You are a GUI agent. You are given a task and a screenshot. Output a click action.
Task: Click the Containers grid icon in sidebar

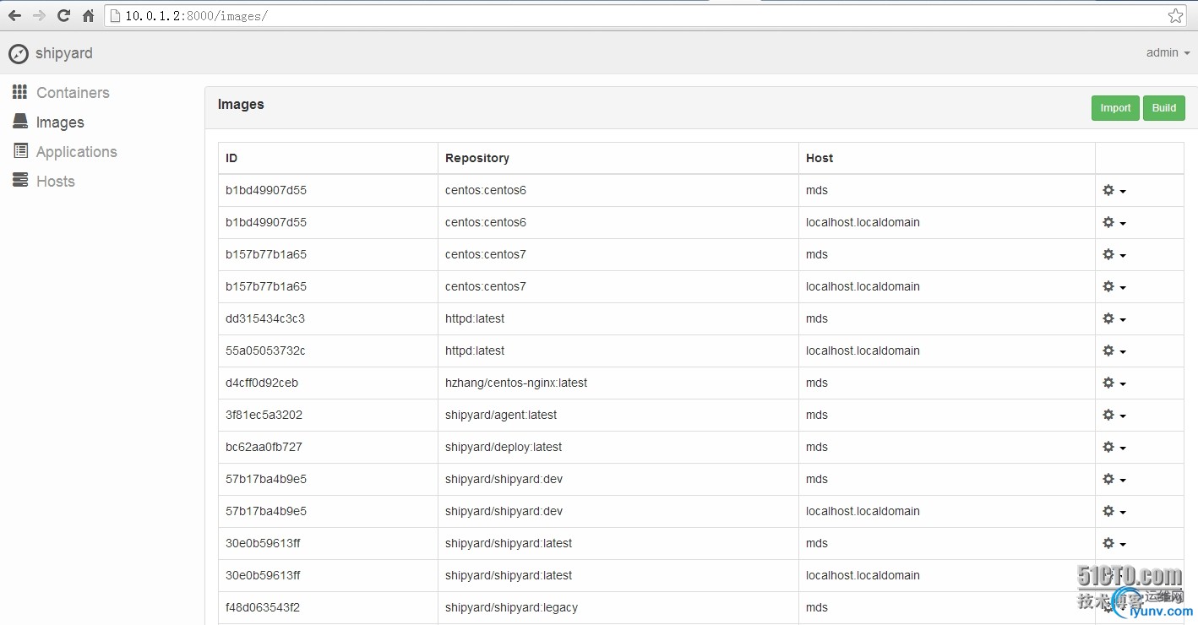tap(19, 92)
